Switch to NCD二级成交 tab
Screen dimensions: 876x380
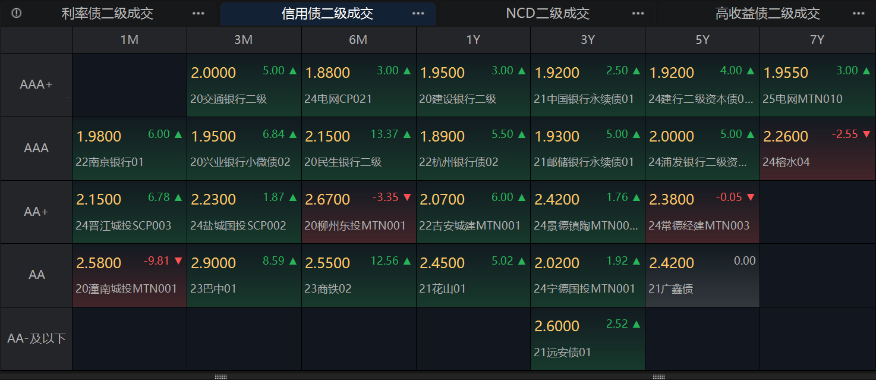coord(547,14)
